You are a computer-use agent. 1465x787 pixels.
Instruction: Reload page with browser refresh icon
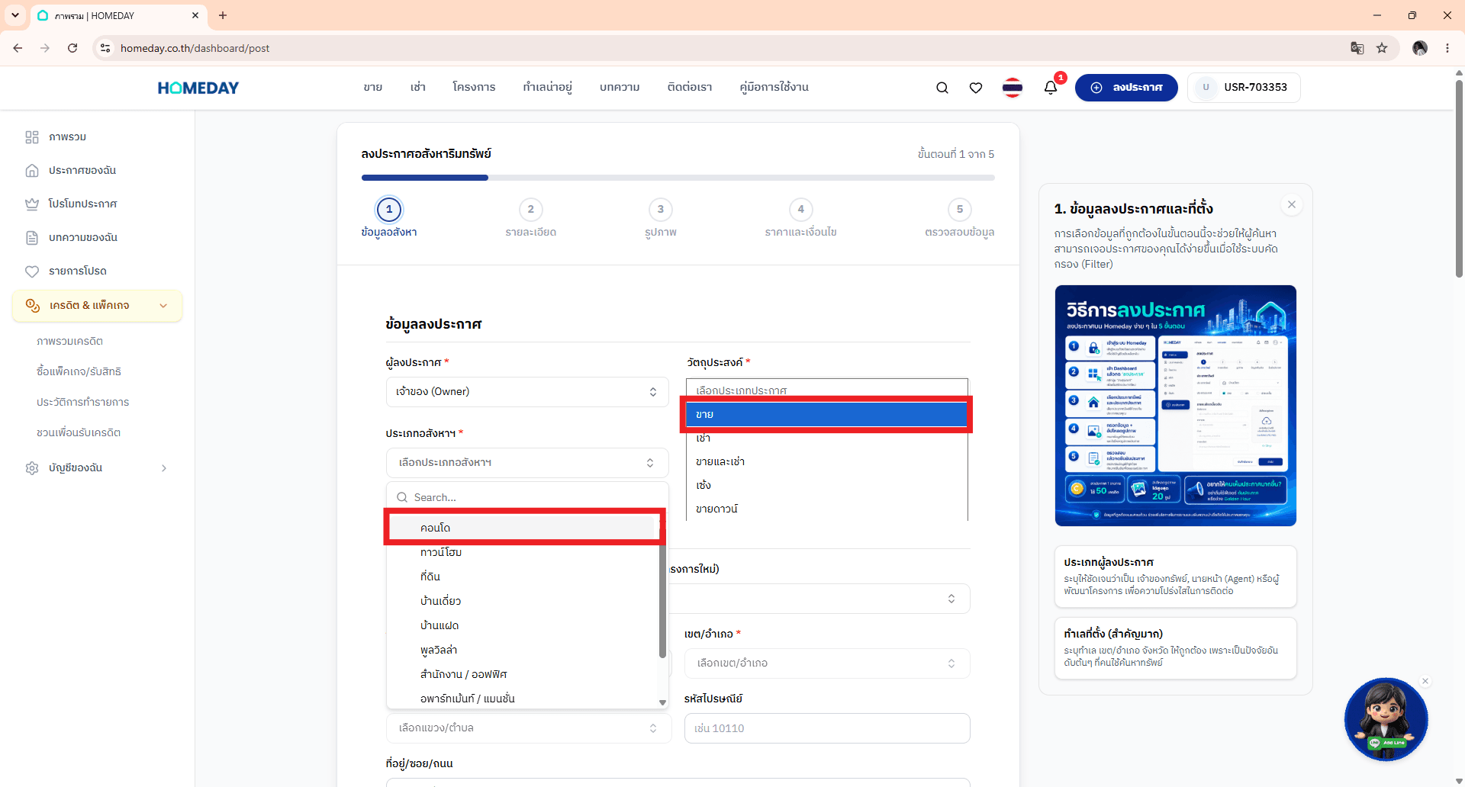[72, 48]
